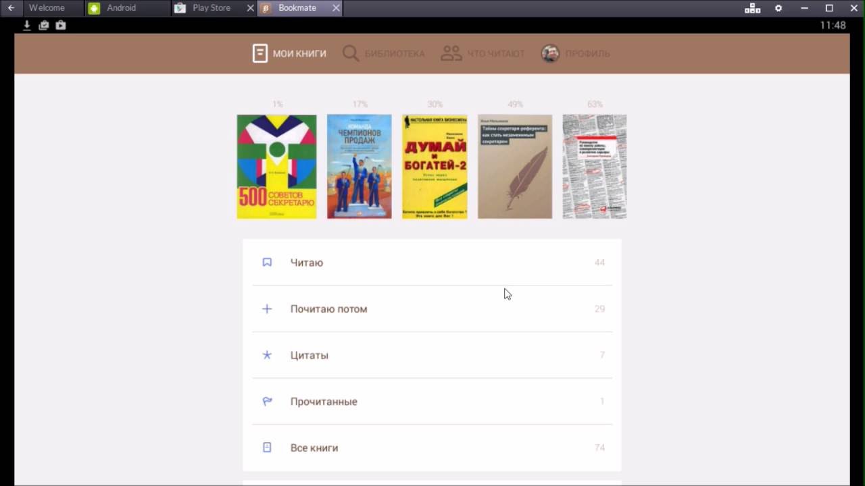Open the emulator settings gear
The width and height of the screenshot is (865, 486).
click(x=778, y=8)
